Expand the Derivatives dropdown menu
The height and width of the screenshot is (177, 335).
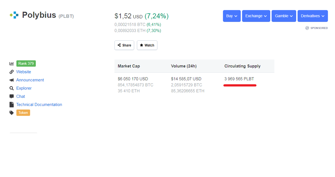pos(313,16)
